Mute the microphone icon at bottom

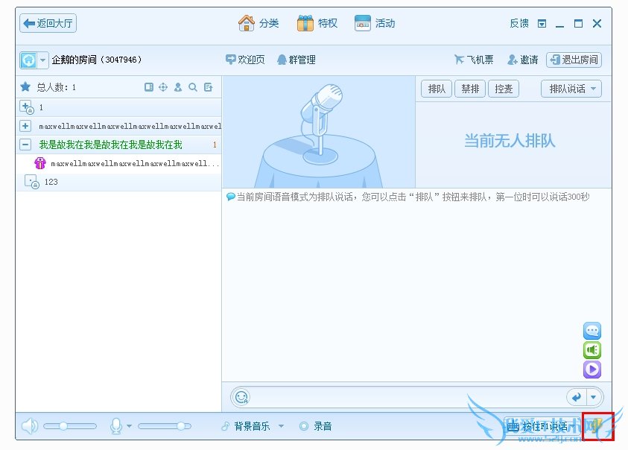tap(115, 426)
